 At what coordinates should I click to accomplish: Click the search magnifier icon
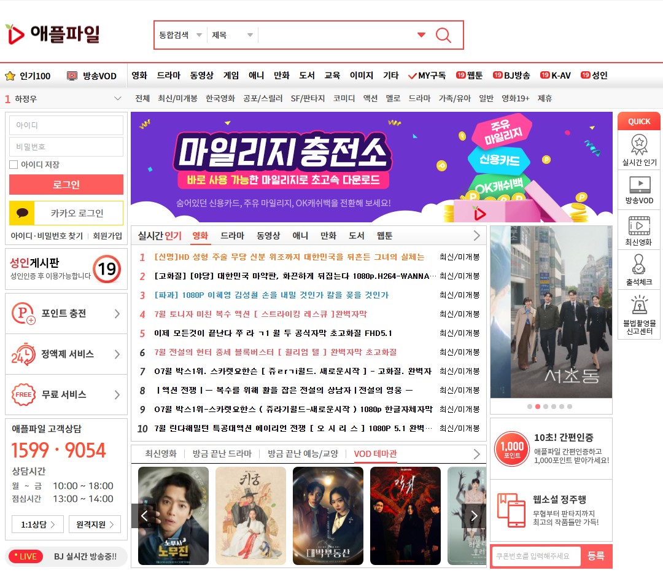443,35
